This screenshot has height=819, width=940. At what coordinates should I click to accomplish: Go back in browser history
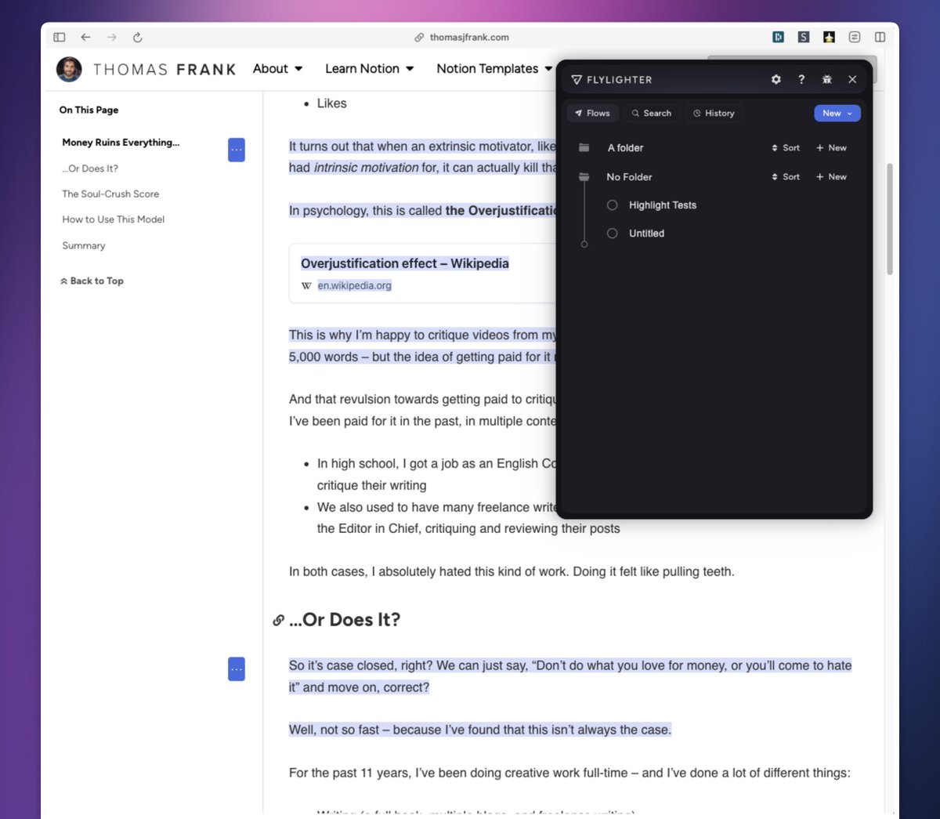(85, 37)
